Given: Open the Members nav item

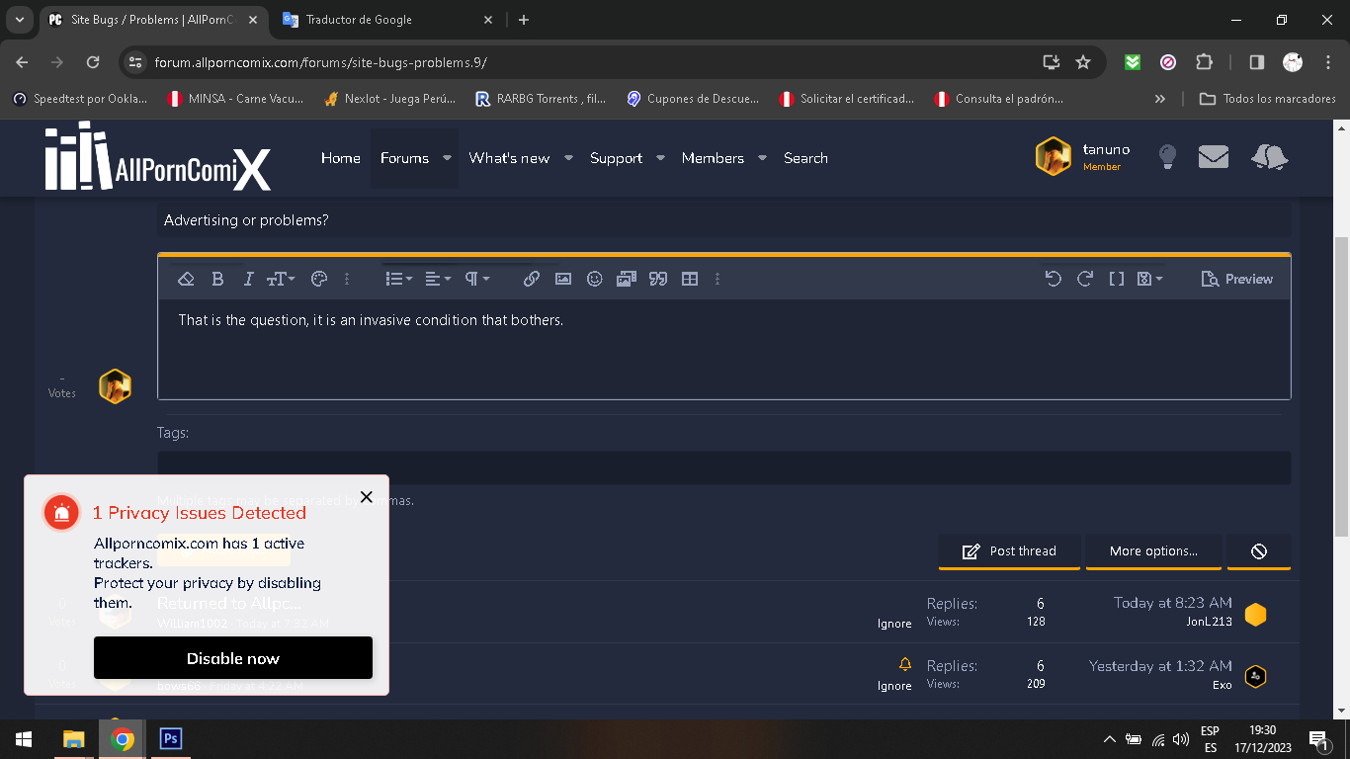Looking at the screenshot, I should [713, 158].
